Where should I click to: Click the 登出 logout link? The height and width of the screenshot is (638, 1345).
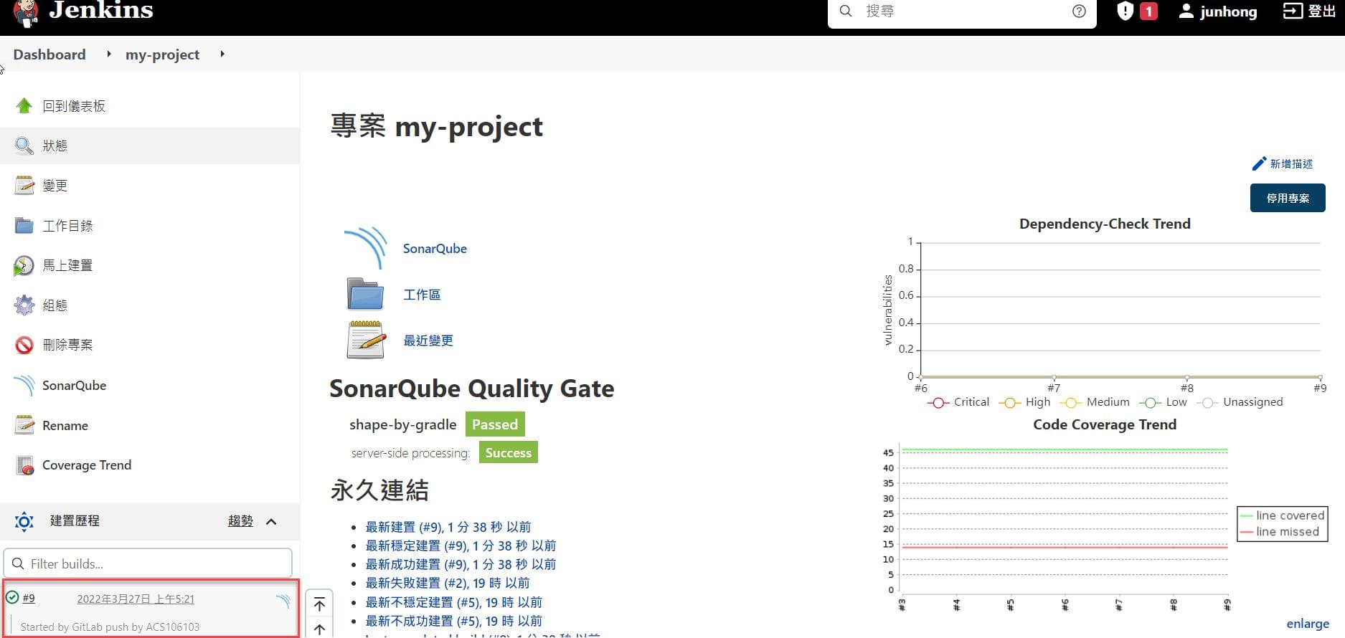pyautogui.click(x=1309, y=11)
